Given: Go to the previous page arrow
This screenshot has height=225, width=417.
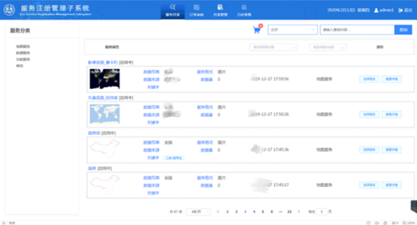Looking at the screenshot, I should pyautogui.click(x=218, y=212).
